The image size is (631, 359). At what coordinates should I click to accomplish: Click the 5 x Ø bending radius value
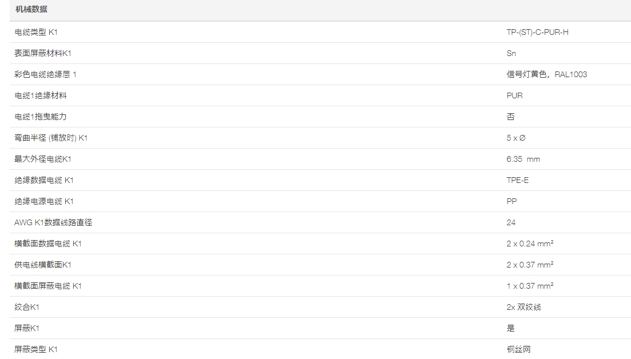tap(516, 138)
